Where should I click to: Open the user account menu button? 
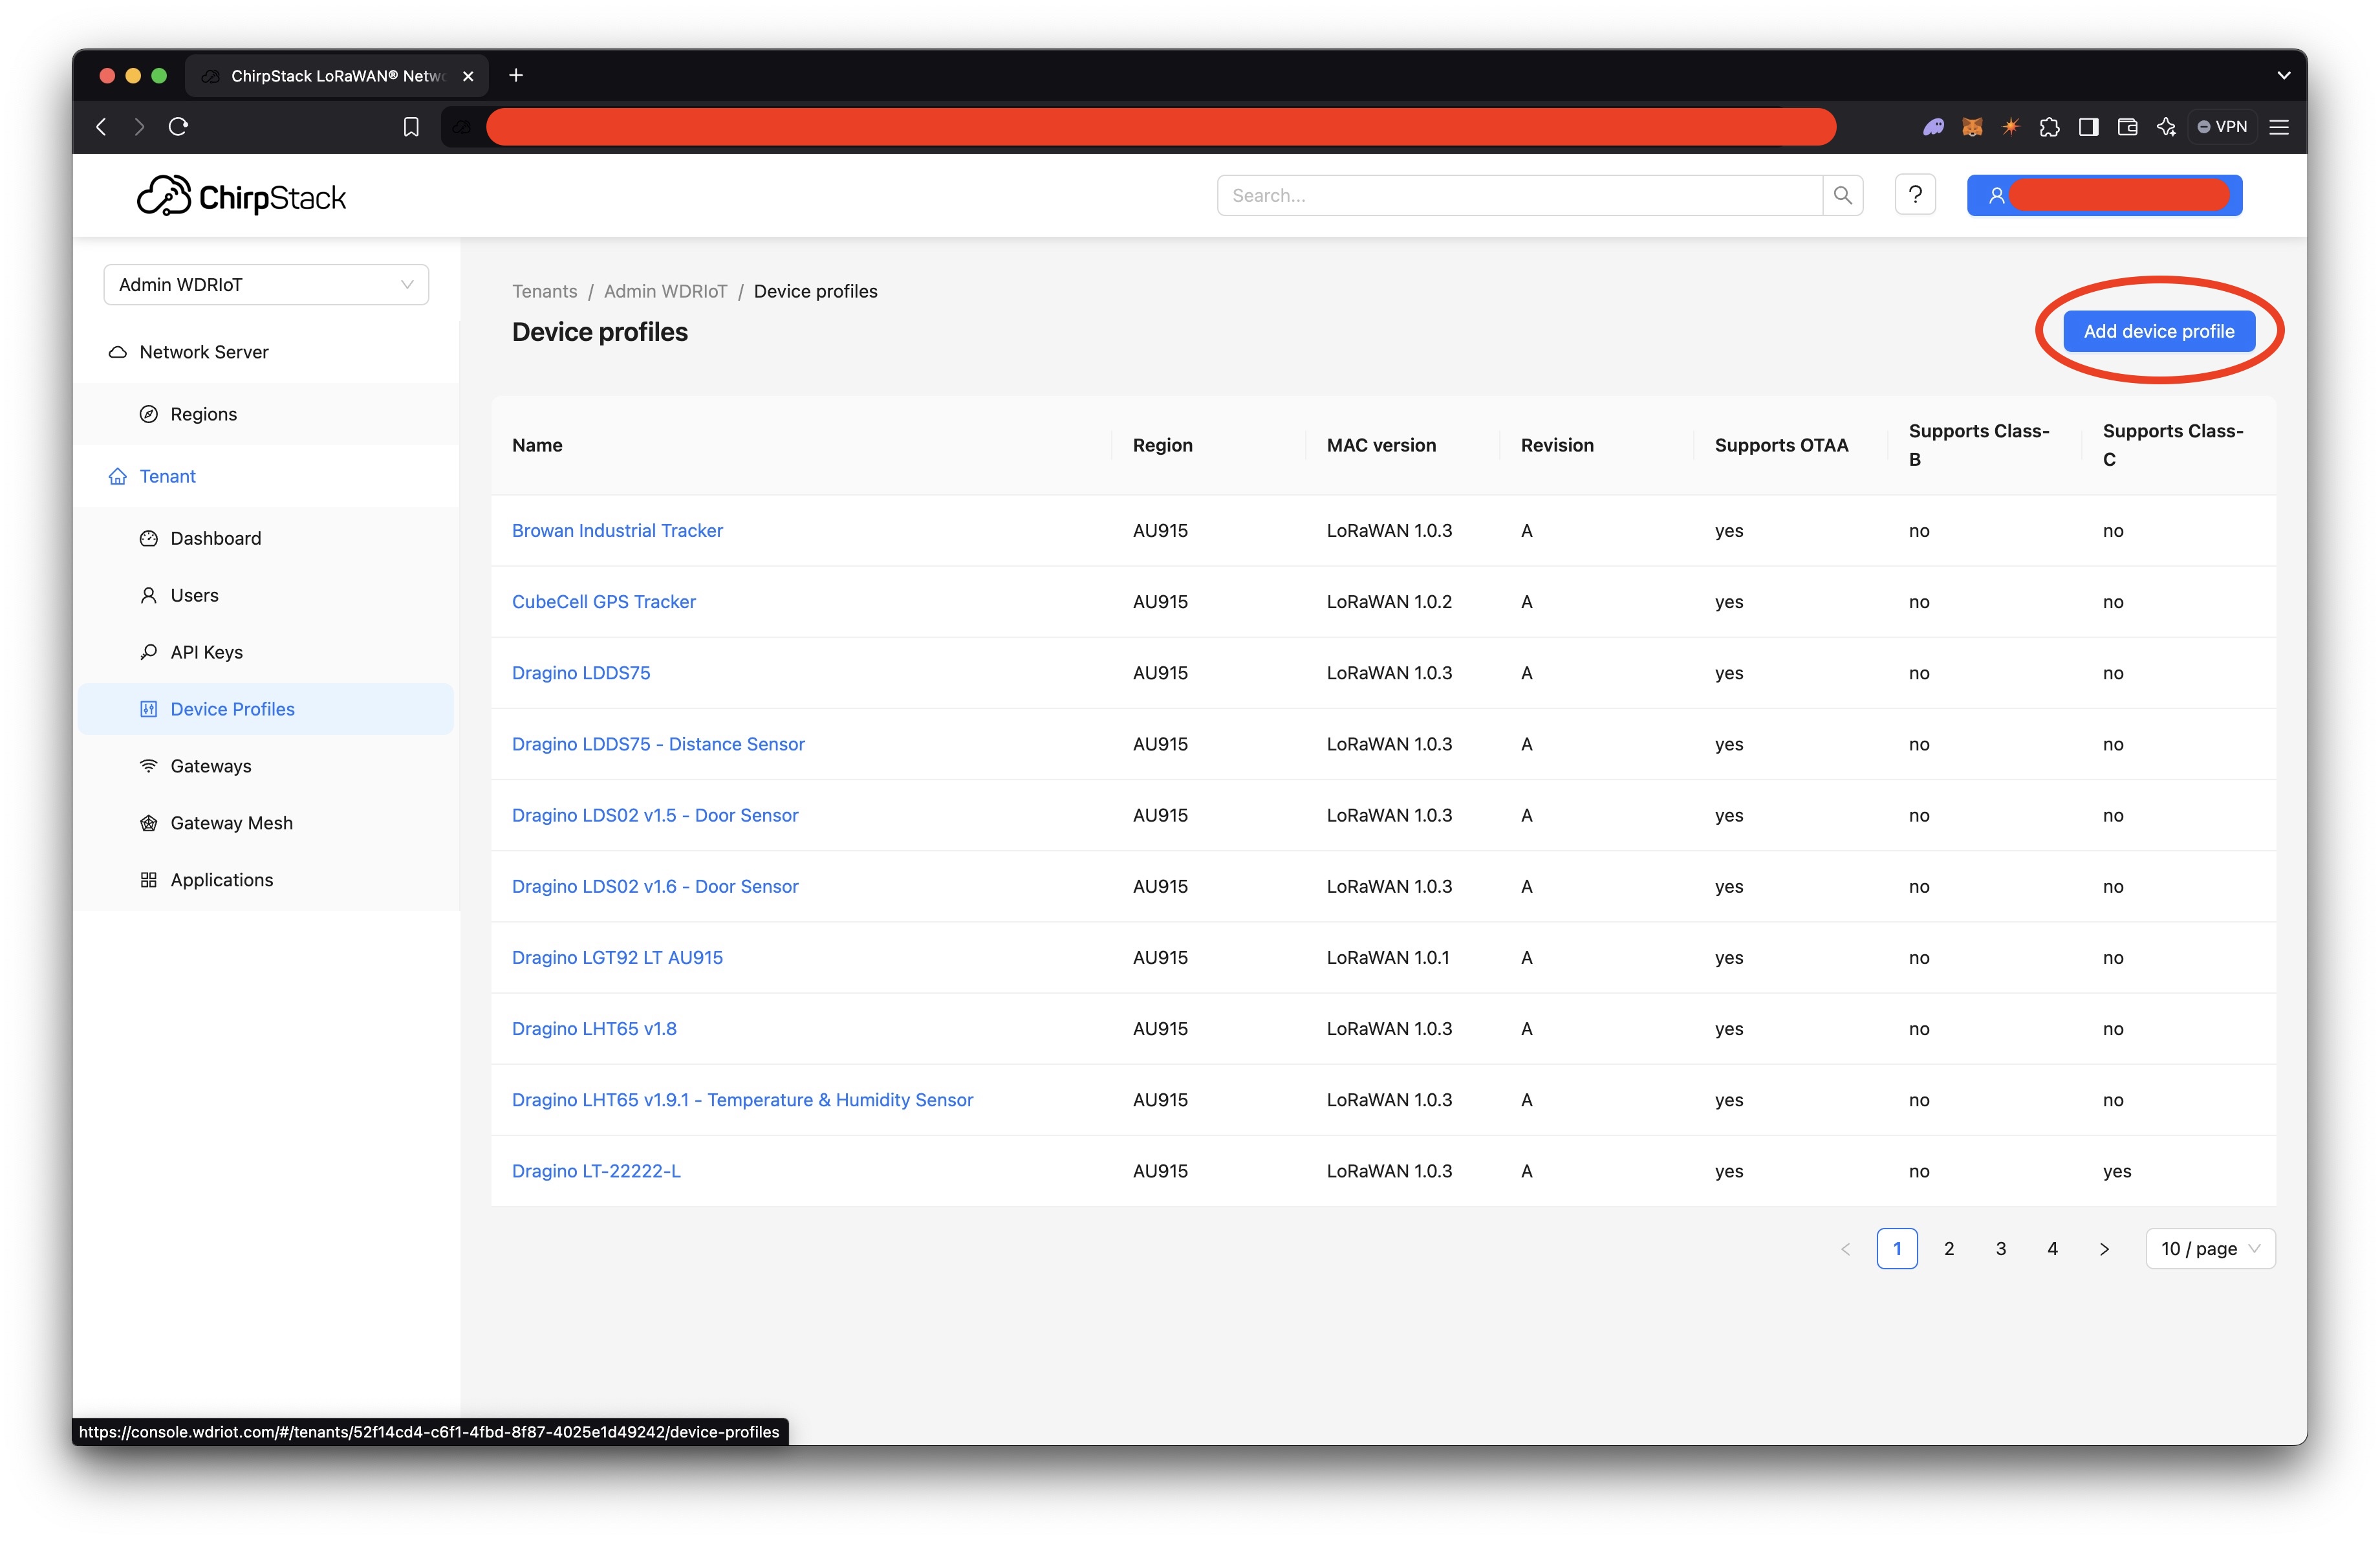coord(2104,195)
